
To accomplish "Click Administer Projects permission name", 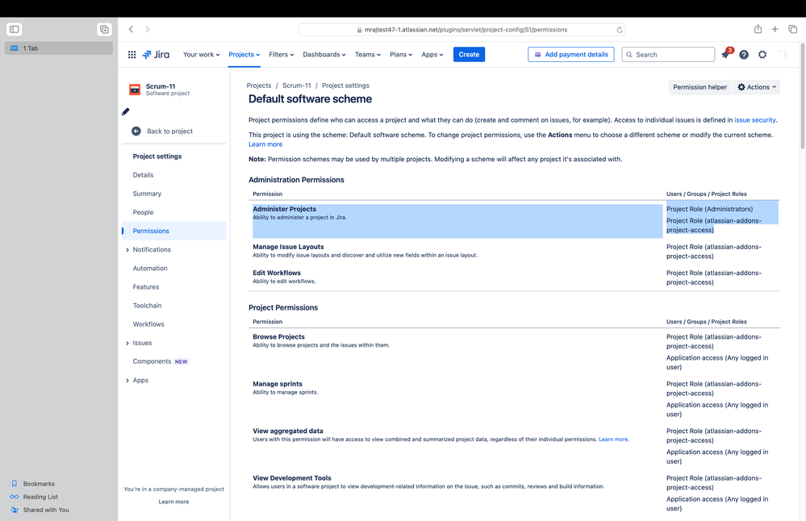I will click(x=284, y=209).
